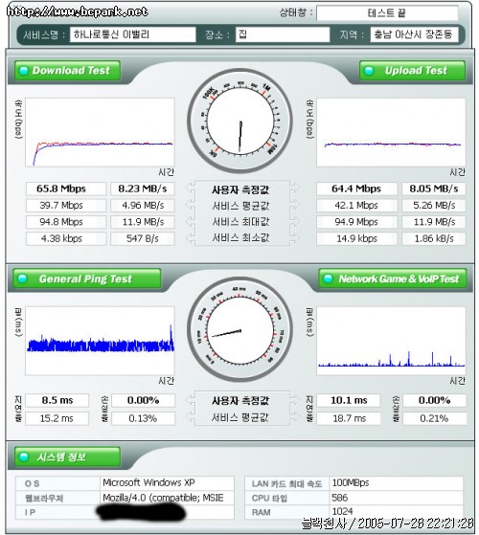This screenshot has width=479, height=535.
Task: Open the Network Game & VoIP Test
Action: tap(393, 279)
